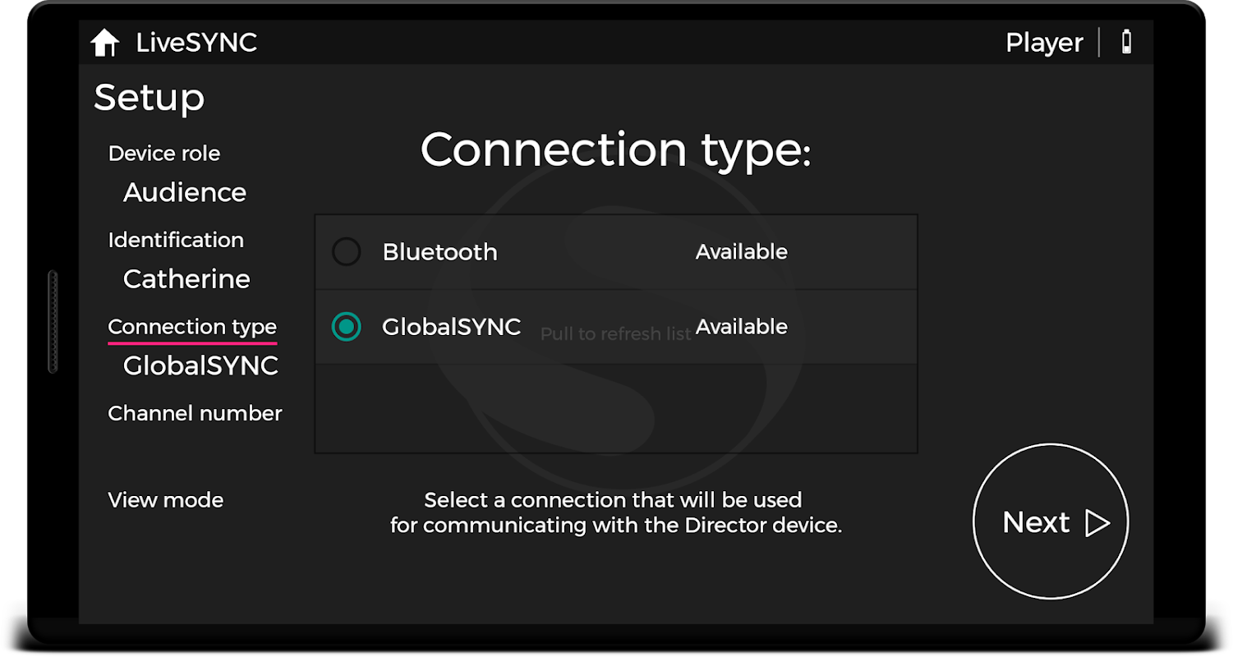Select the Bluetooth radio button
This screenshot has width=1233, height=657.
click(x=347, y=251)
